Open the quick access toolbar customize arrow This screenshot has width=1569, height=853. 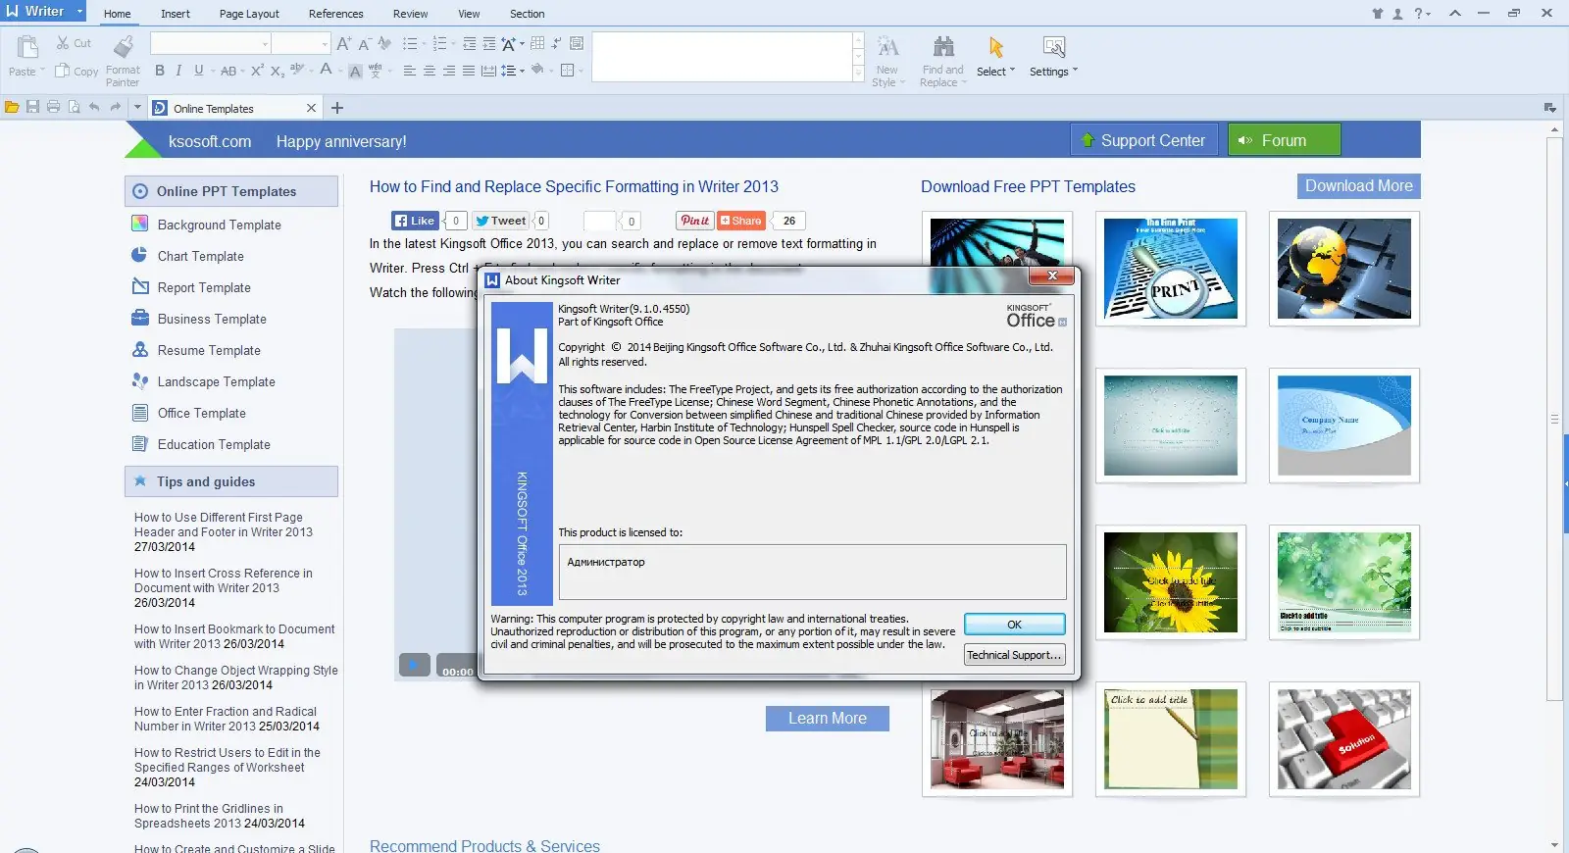[137, 107]
